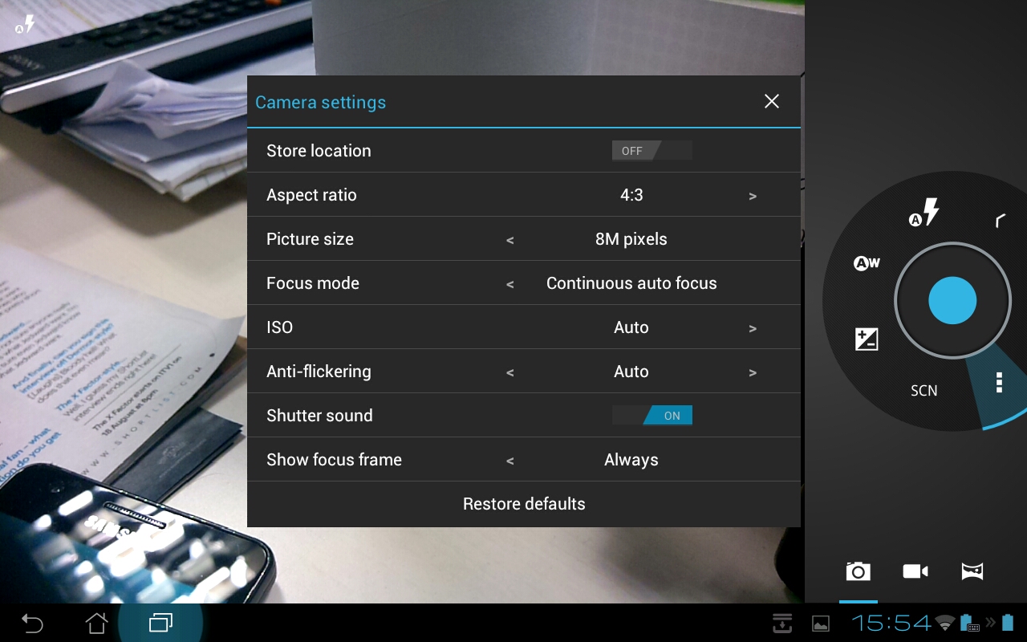Switch to photo camera mode

point(858,571)
